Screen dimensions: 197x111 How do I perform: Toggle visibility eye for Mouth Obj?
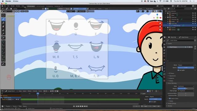[195, 23]
